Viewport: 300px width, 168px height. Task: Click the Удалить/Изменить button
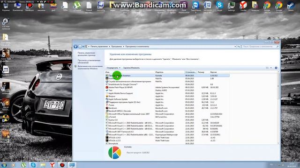click(x=131, y=68)
